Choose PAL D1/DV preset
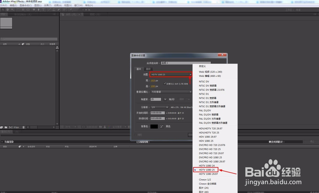The height and width of the screenshot is (193, 319). pos(205,110)
